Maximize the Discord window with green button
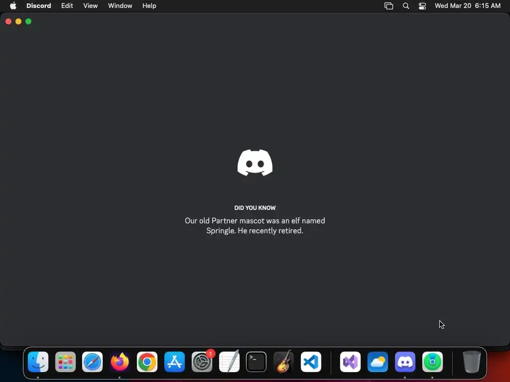Screen dimensions: 510x382 (x=28, y=21)
